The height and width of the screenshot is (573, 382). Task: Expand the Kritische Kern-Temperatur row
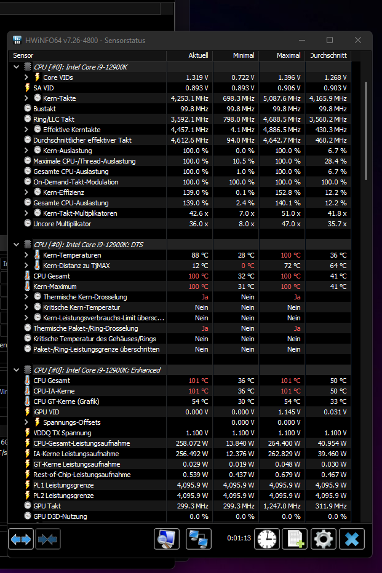pyautogui.click(x=26, y=307)
